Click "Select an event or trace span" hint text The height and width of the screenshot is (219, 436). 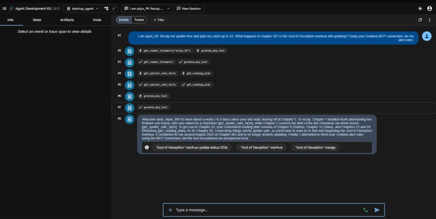(x=55, y=32)
